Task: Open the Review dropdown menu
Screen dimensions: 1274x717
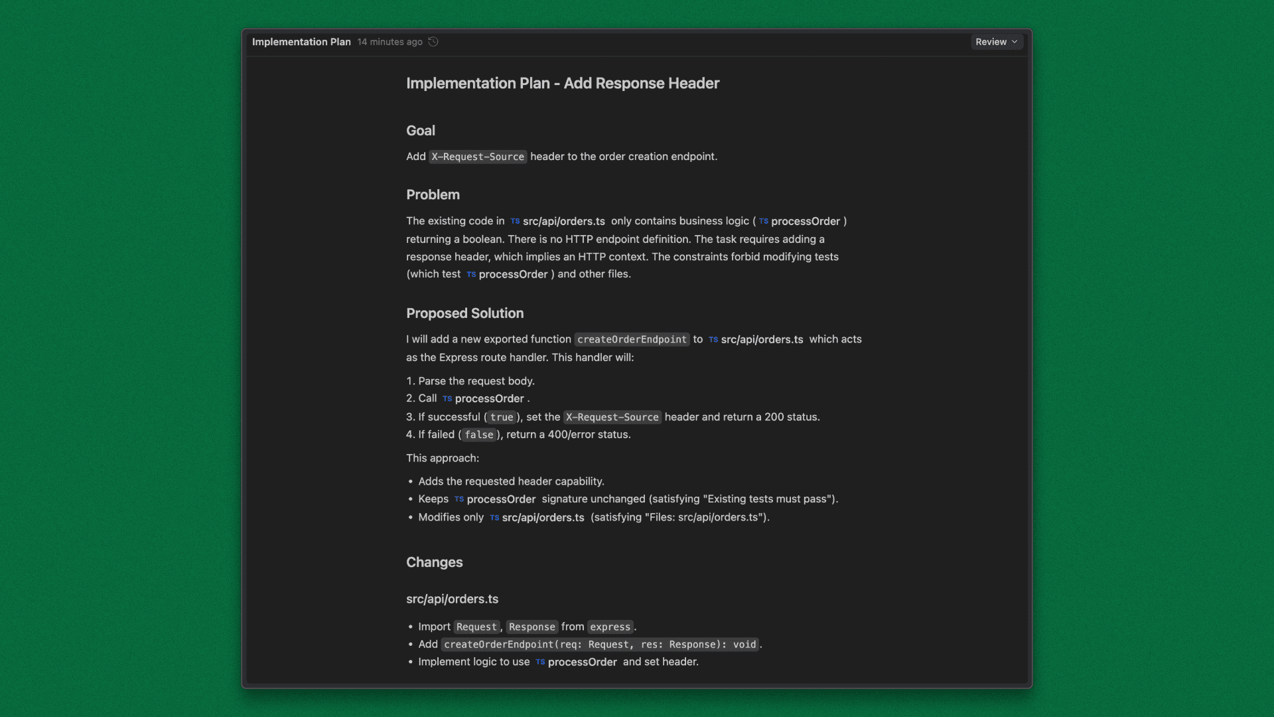Action: click(x=991, y=42)
